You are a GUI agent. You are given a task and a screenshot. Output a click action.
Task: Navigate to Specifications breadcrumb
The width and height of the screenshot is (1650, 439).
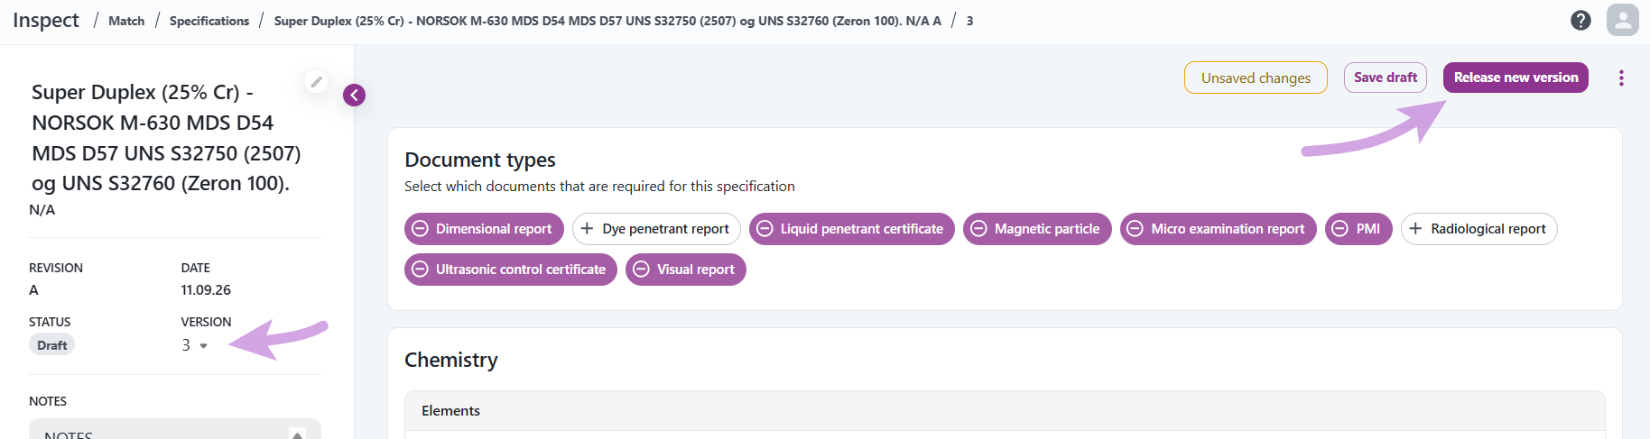point(209,21)
